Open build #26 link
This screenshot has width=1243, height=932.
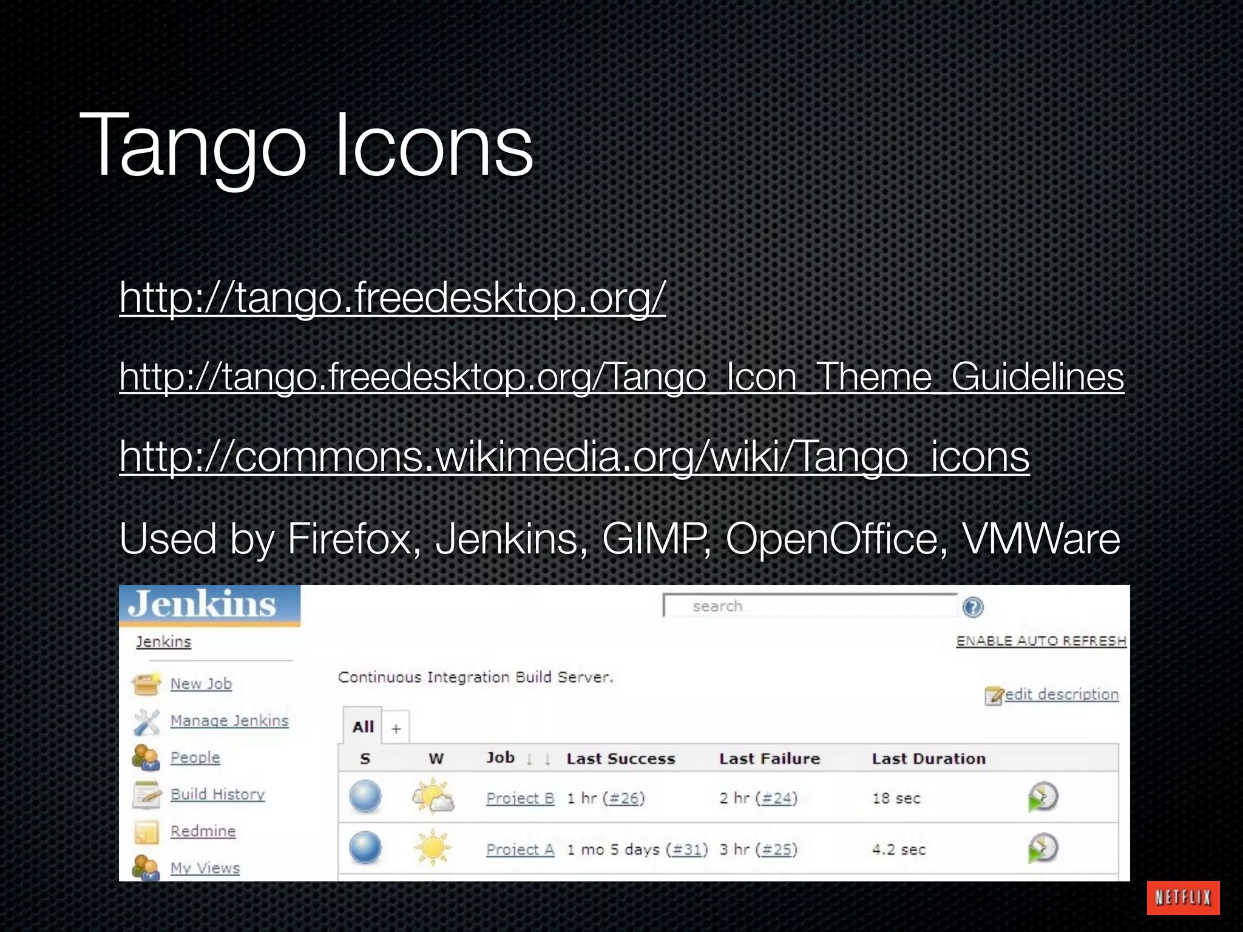(x=623, y=798)
